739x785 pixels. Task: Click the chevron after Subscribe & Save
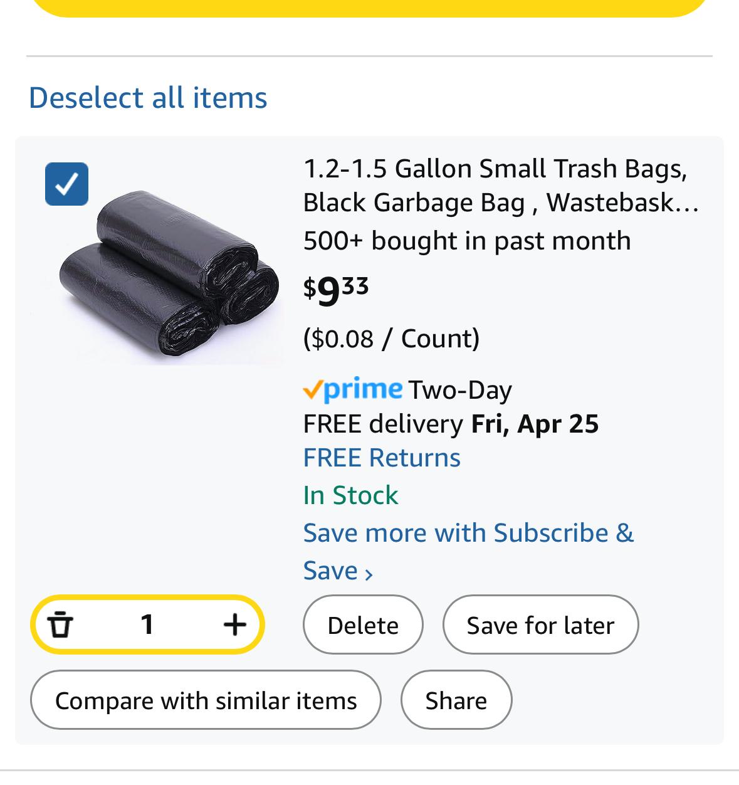369,573
